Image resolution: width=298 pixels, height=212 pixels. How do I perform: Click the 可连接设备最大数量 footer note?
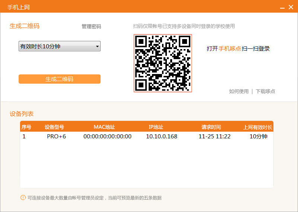click(x=95, y=198)
